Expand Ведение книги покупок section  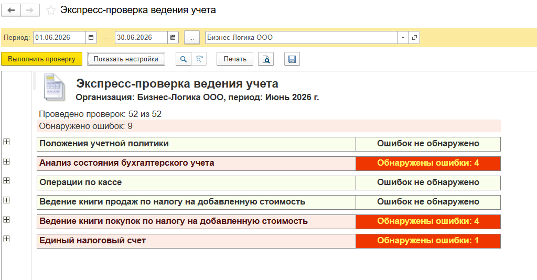6,219
